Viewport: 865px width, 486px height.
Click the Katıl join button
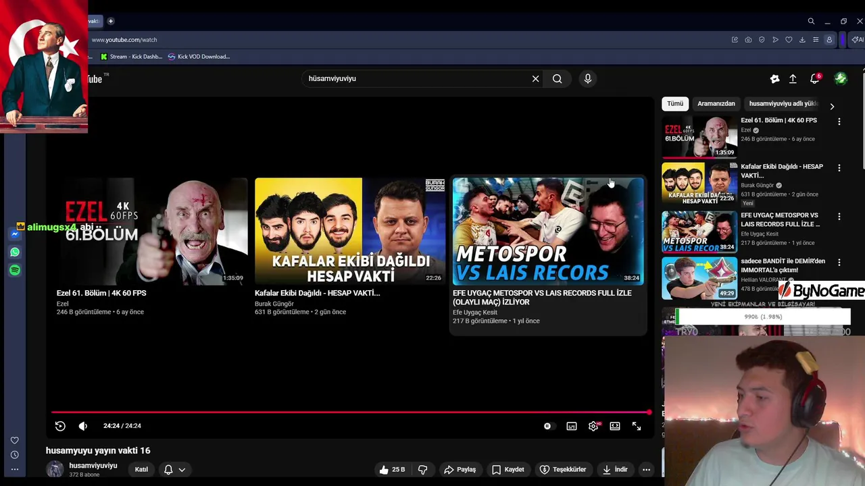[141, 469]
